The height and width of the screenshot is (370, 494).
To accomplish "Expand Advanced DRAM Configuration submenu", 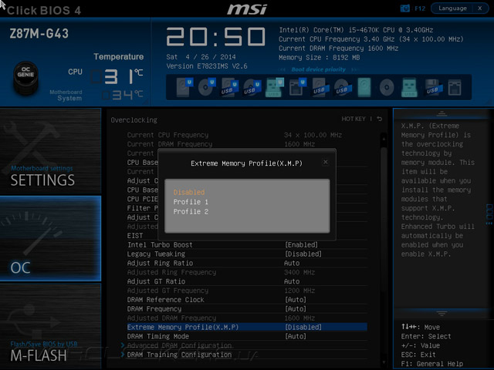I will click(179, 345).
